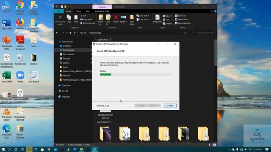Click the Search Downloads field
This screenshot has width=271, height=152.
[202, 33]
